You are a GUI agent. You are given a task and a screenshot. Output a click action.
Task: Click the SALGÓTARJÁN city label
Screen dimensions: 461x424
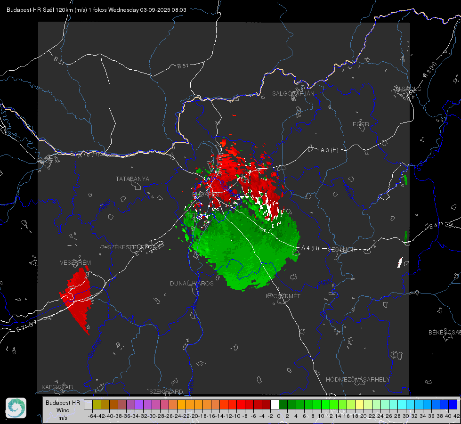pyautogui.click(x=293, y=94)
